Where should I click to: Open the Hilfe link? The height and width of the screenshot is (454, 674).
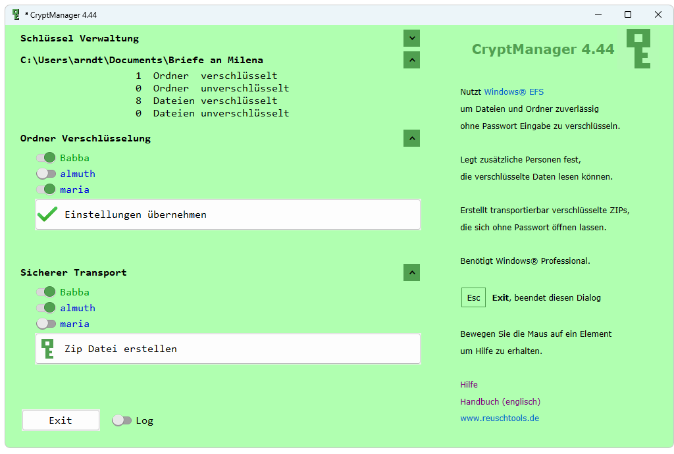click(469, 384)
